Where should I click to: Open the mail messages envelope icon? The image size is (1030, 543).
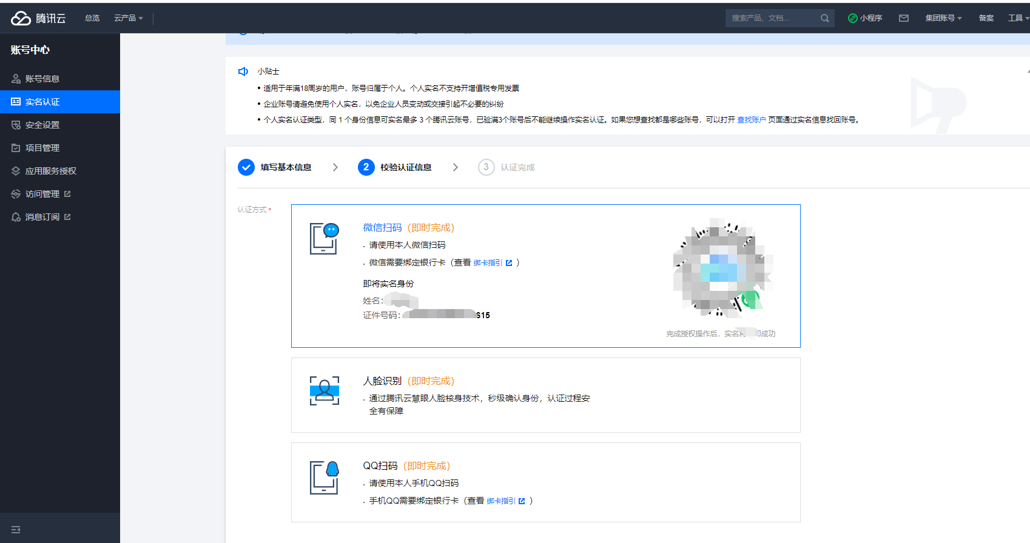pyautogui.click(x=904, y=18)
